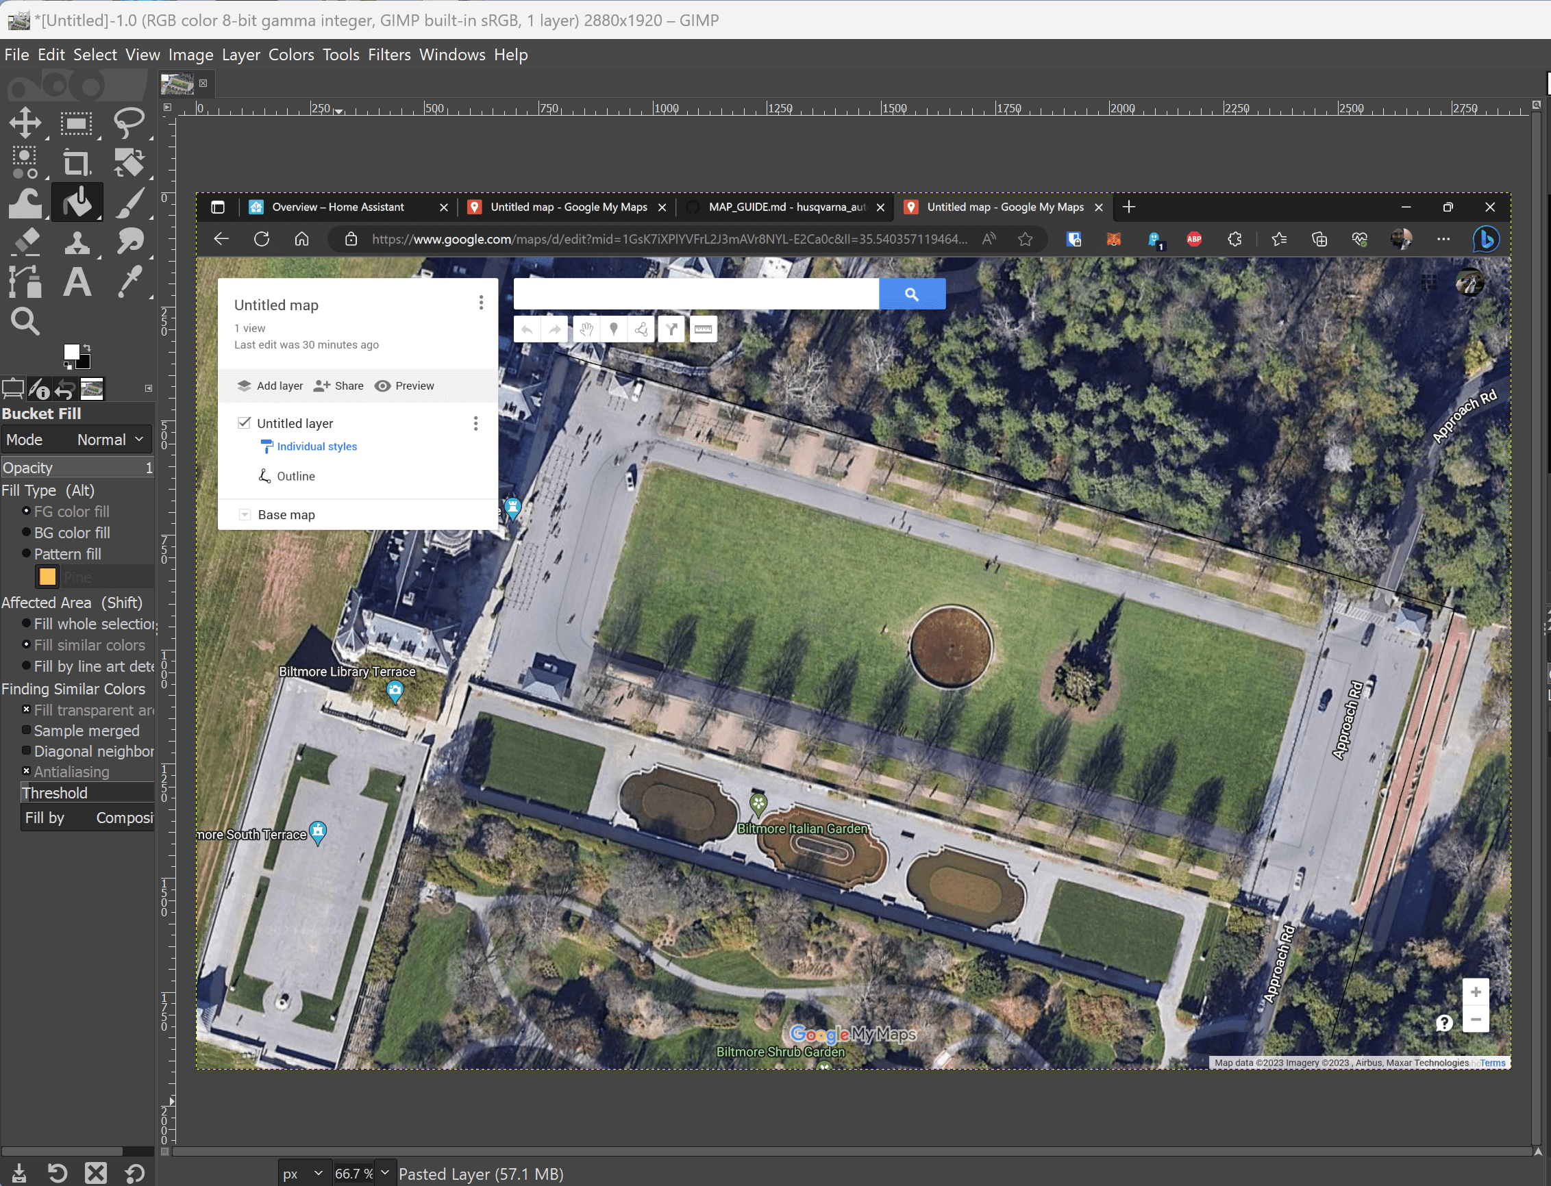
Task: Select the Text tool
Action: click(x=77, y=280)
